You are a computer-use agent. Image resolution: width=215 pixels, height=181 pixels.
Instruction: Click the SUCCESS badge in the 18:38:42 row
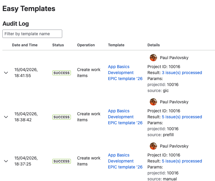pyautogui.click(x=62, y=117)
